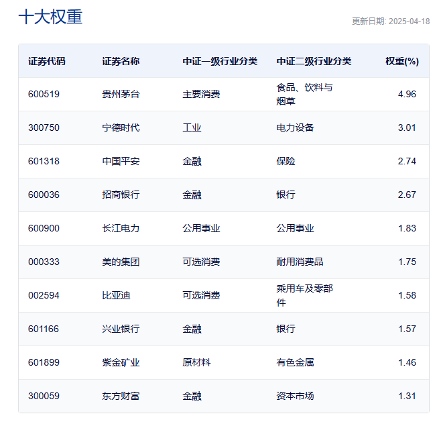Viewport: 445px width, 424px height.
Task: Click the 中证二级行业分类 column header
Action: 314,61
